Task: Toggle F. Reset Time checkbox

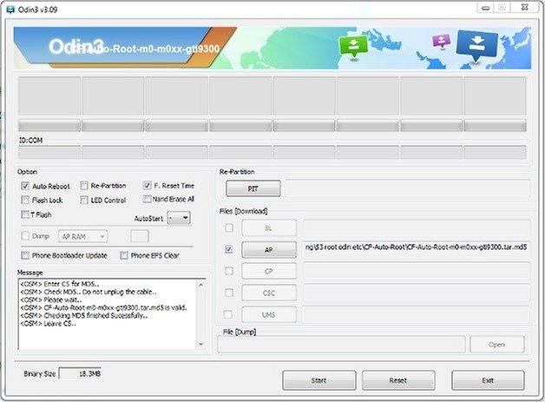Action: [x=147, y=185]
